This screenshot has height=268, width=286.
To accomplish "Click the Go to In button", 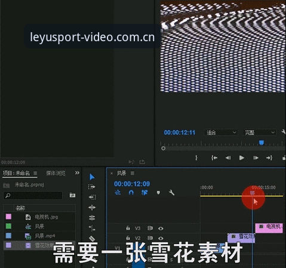I will (x=214, y=158).
